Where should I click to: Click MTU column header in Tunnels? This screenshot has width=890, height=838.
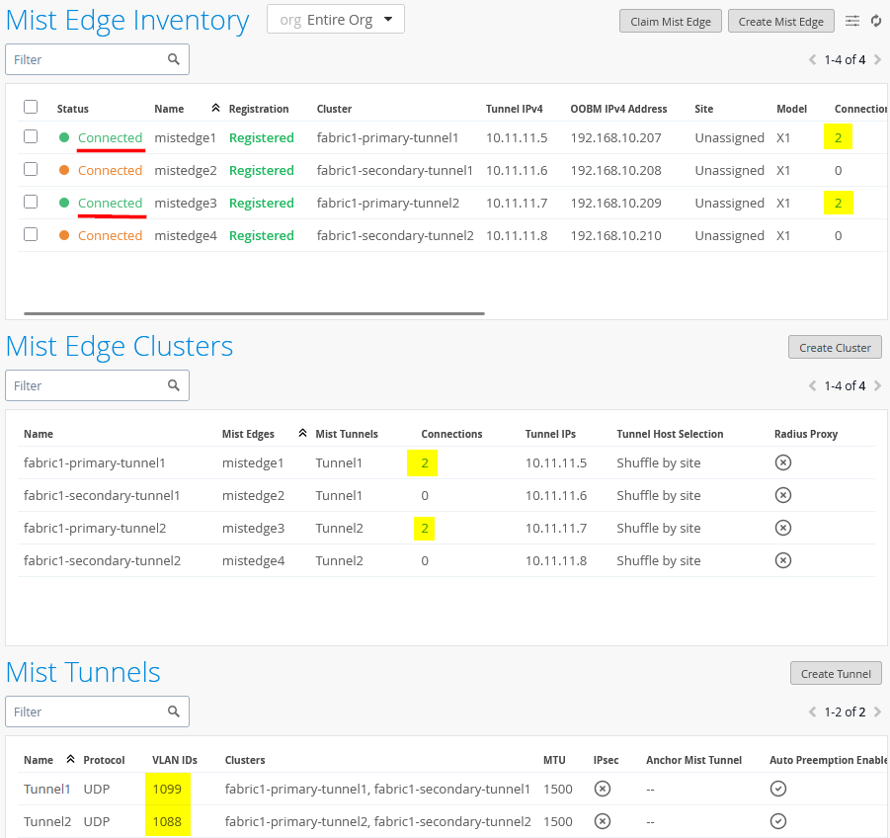pyautogui.click(x=554, y=760)
